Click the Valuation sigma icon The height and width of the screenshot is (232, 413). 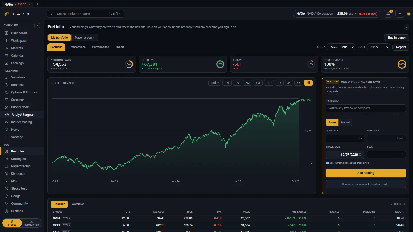(x=6, y=77)
